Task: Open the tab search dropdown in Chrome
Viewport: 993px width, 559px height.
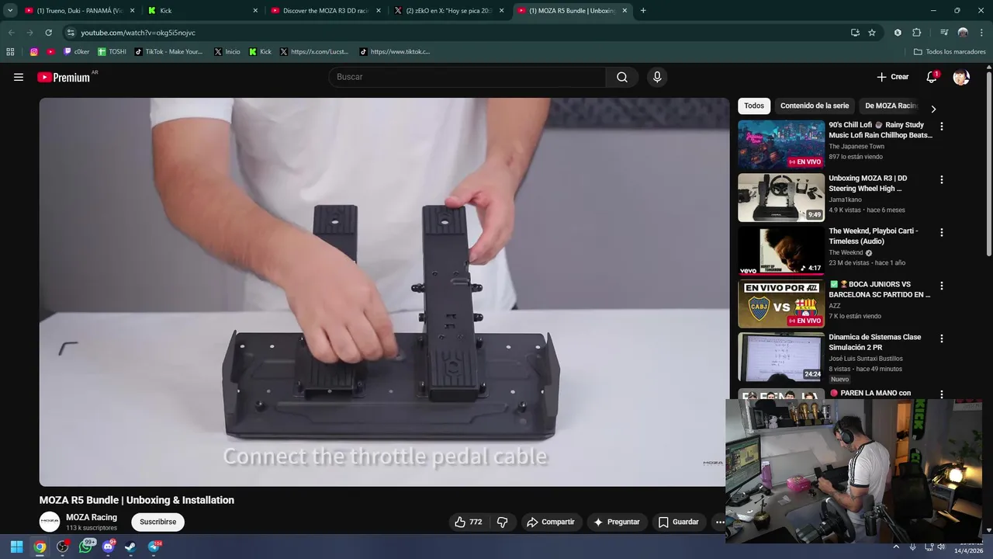Action: [10, 11]
